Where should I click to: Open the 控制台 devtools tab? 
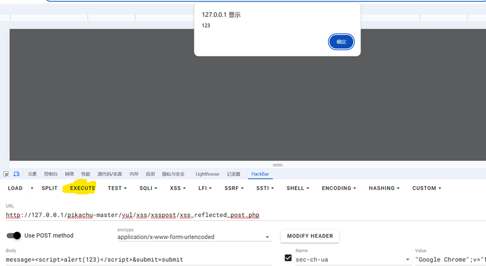[50, 174]
